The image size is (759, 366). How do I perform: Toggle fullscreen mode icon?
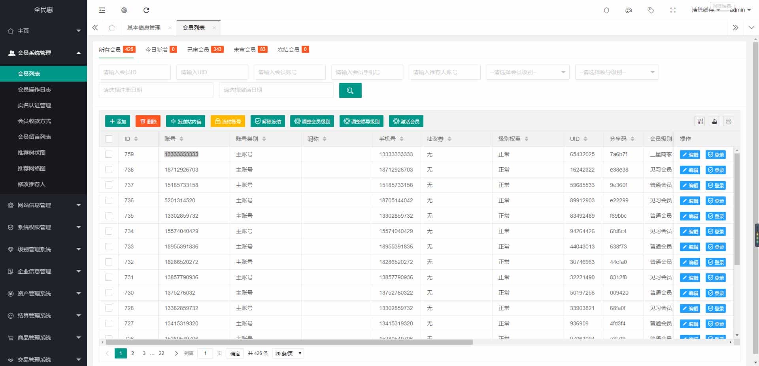coord(673,10)
